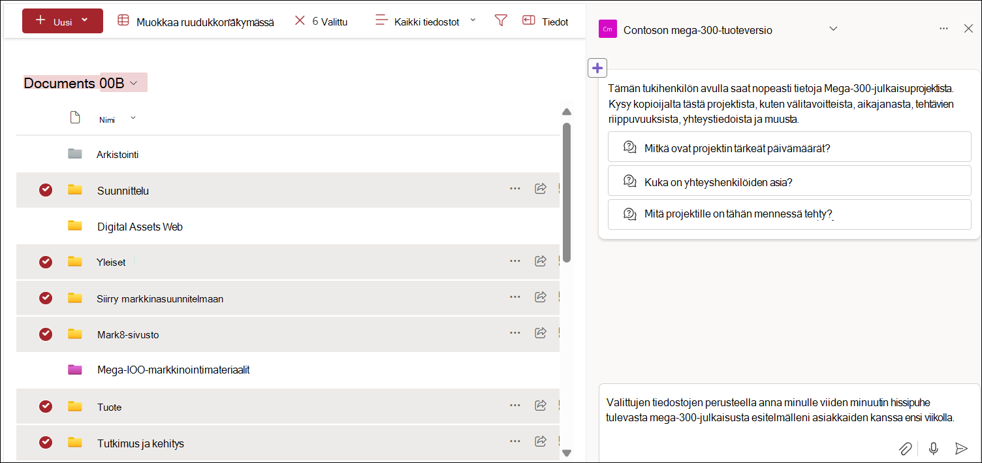This screenshot has width=982, height=463.
Task: Uncheck Siirry markkinasuunnitelmaan row
Action: (46, 298)
